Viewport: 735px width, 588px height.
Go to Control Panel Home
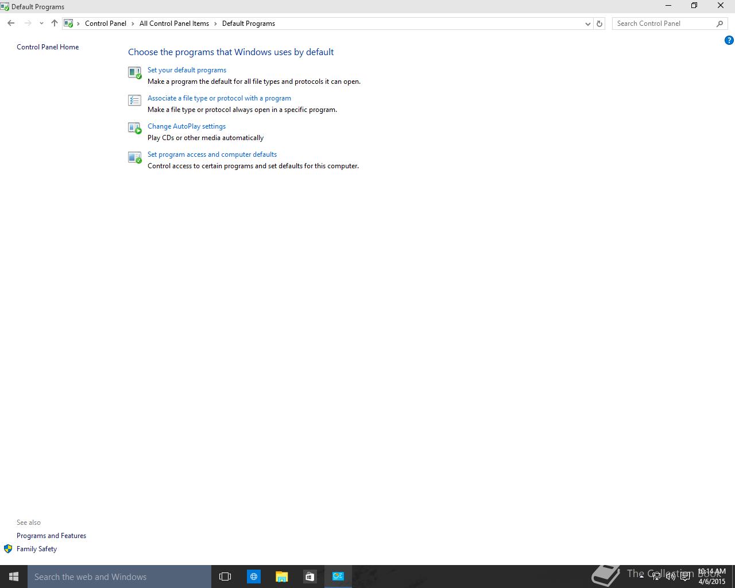tap(48, 47)
